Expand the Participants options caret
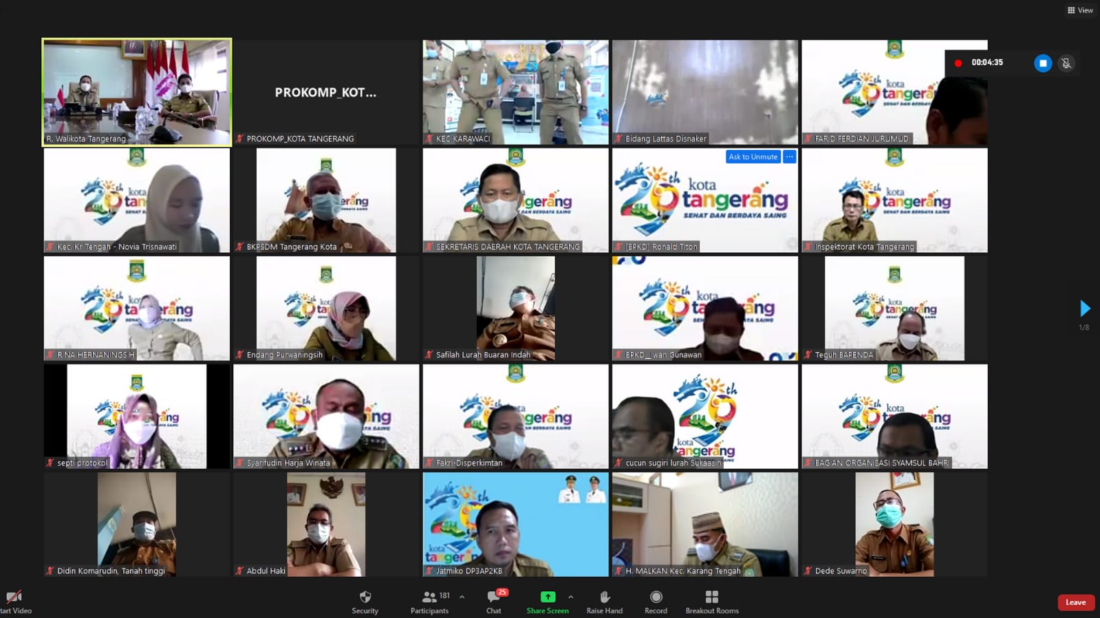Viewport: 1100px width, 618px height. click(x=462, y=597)
